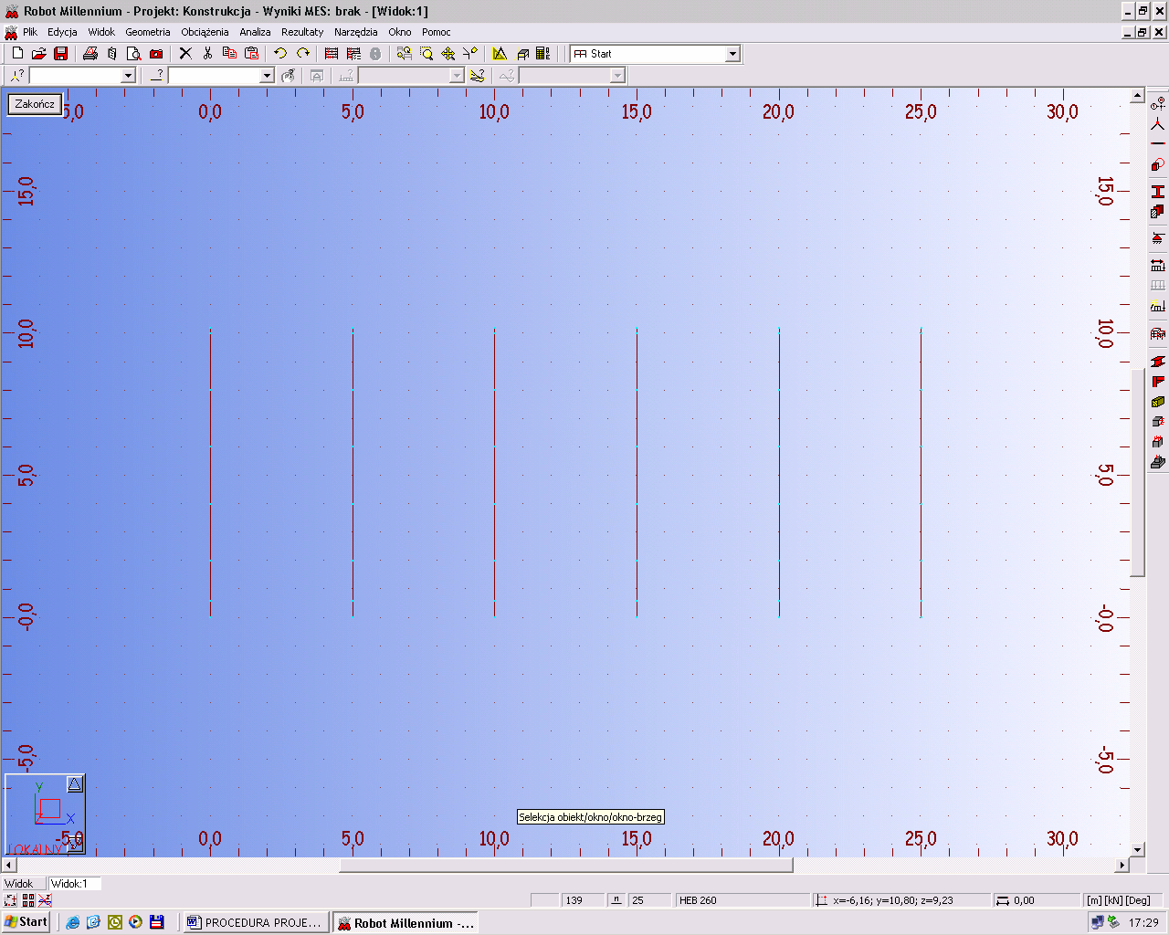Copy the selected objects
Image resolution: width=1169 pixels, height=935 pixels.
(229, 54)
